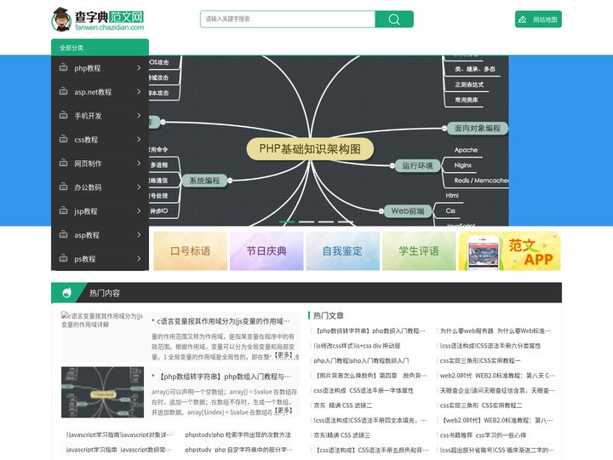The width and height of the screenshot is (613, 460).
Task: Open link php入门教程|php入门教程数组入门
Action: click(x=361, y=360)
